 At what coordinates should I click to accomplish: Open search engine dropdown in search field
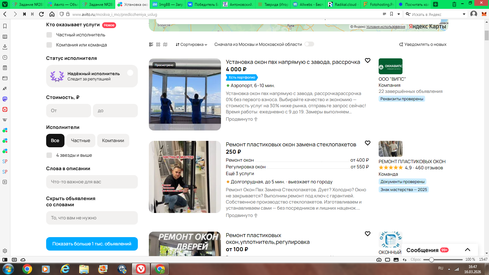click(x=464, y=14)
